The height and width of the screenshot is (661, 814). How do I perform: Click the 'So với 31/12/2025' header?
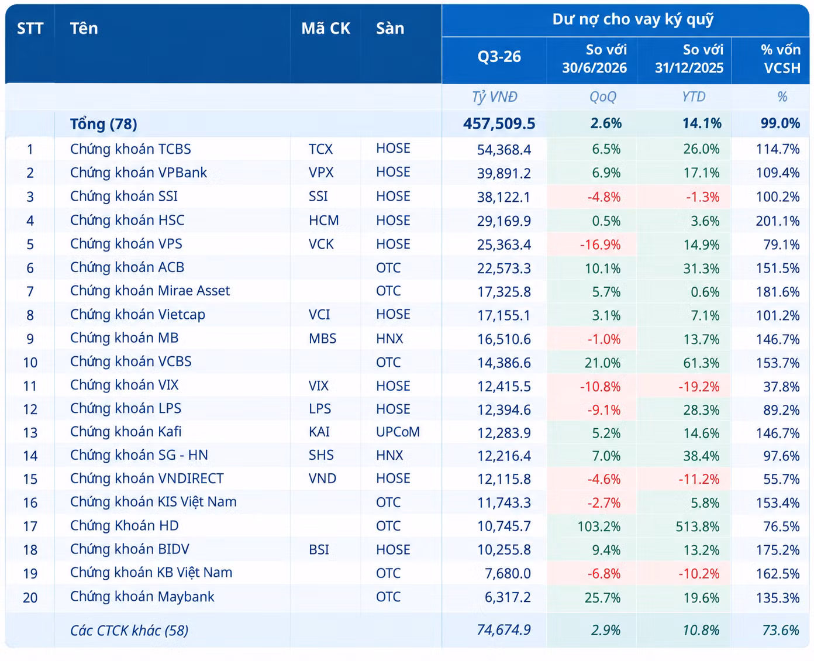pos(689,58)
